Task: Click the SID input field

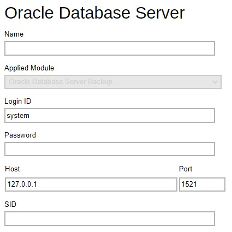Action: click(110, 218)
